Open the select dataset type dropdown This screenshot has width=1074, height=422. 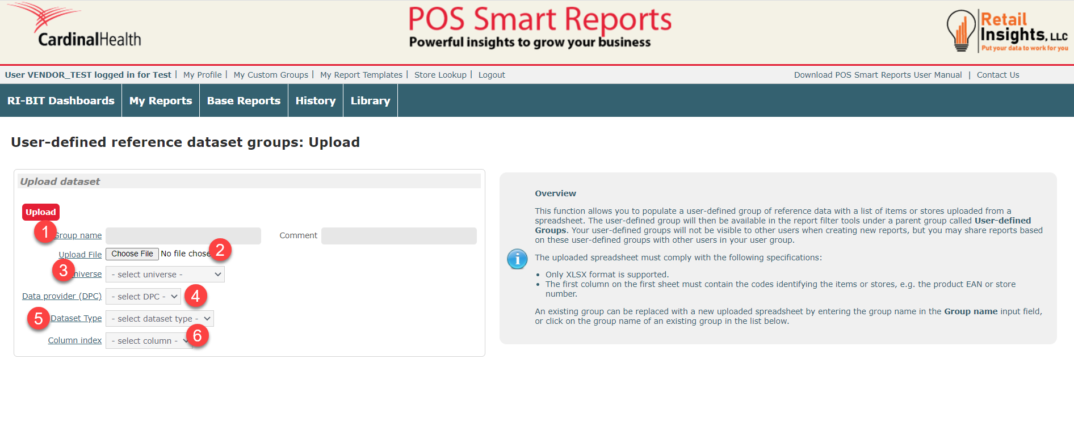tap(160, 319)
